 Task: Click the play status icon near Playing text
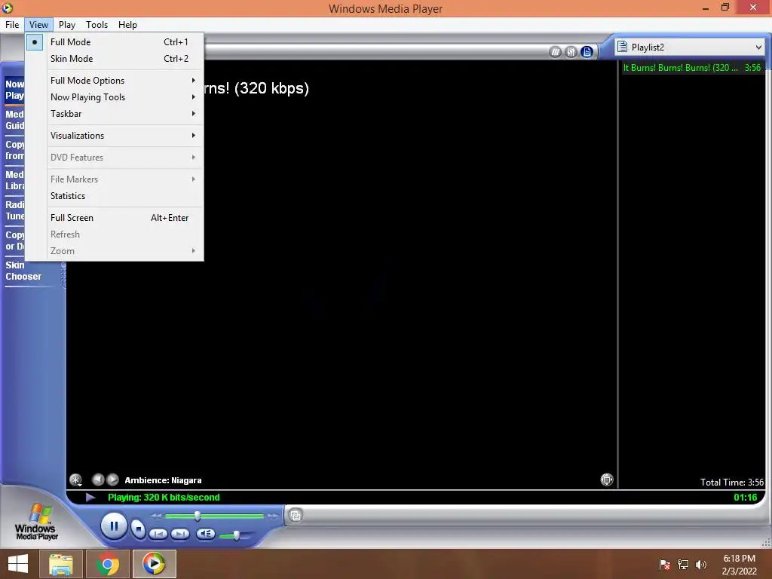pos(90,498)
